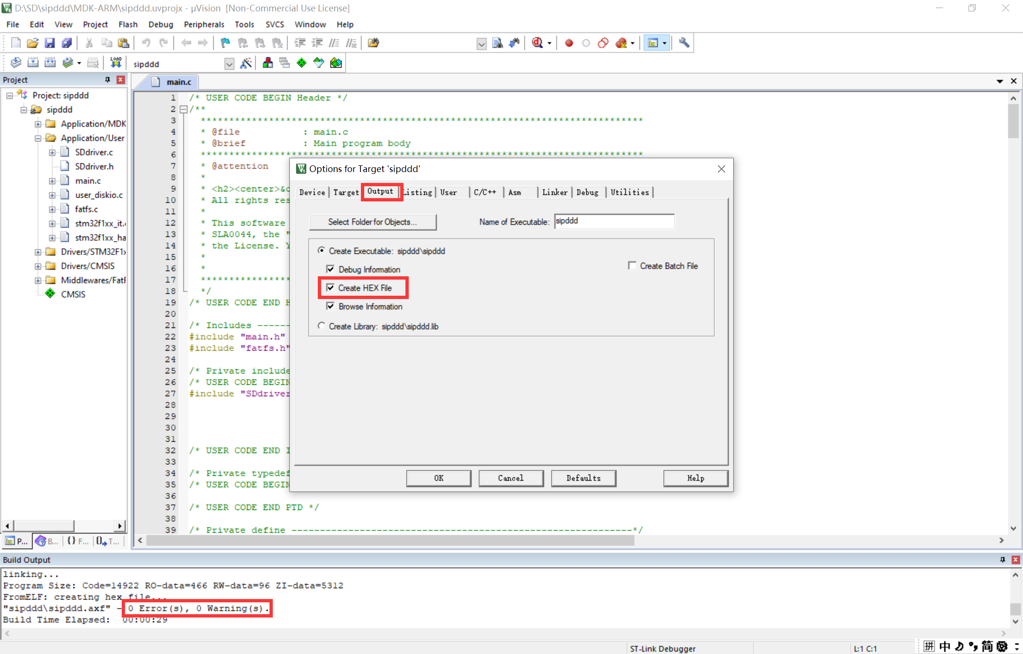This screenshot has width=1023, height=654.
Task: Open Manage Run-Time Environment green diamond icon
Action: tap(302, 63)
